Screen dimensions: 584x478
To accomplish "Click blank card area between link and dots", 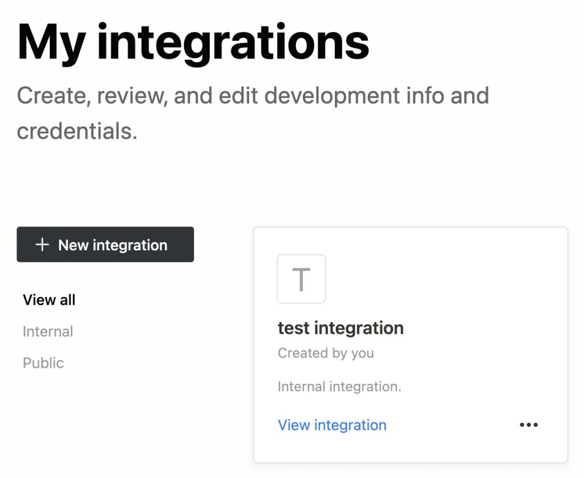I will 451,425.
